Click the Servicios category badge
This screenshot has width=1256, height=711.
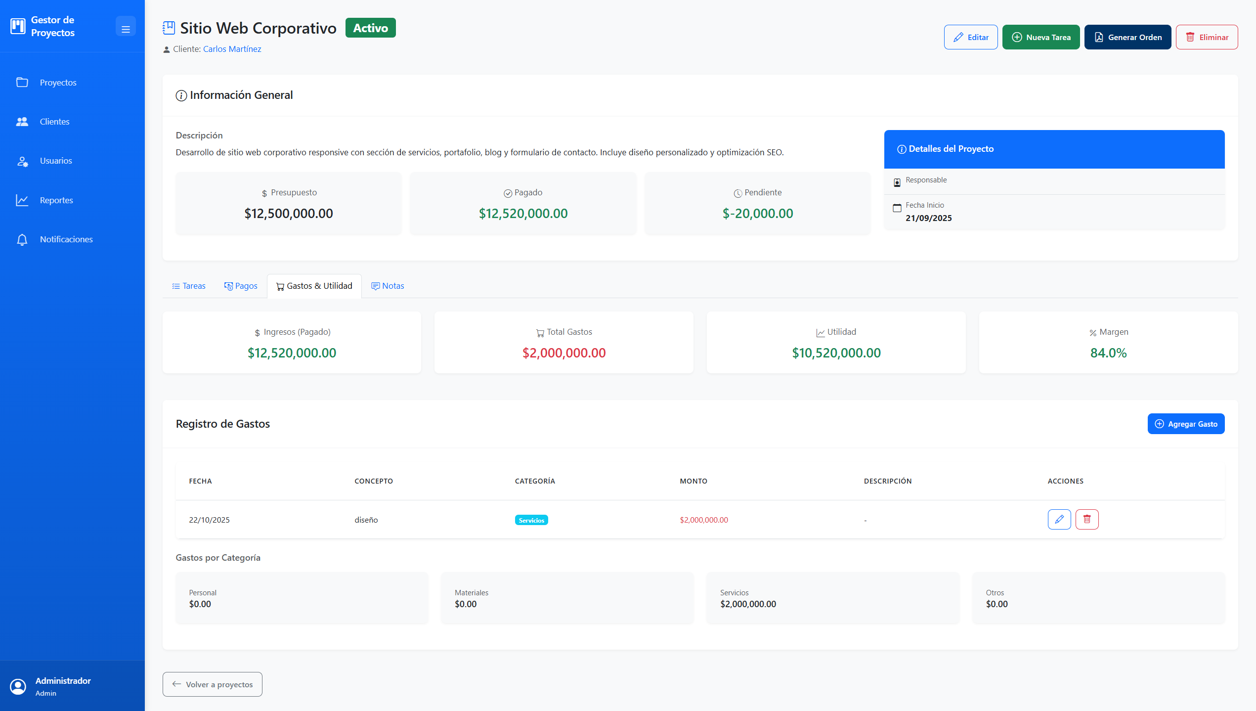[x=531, y=520]
